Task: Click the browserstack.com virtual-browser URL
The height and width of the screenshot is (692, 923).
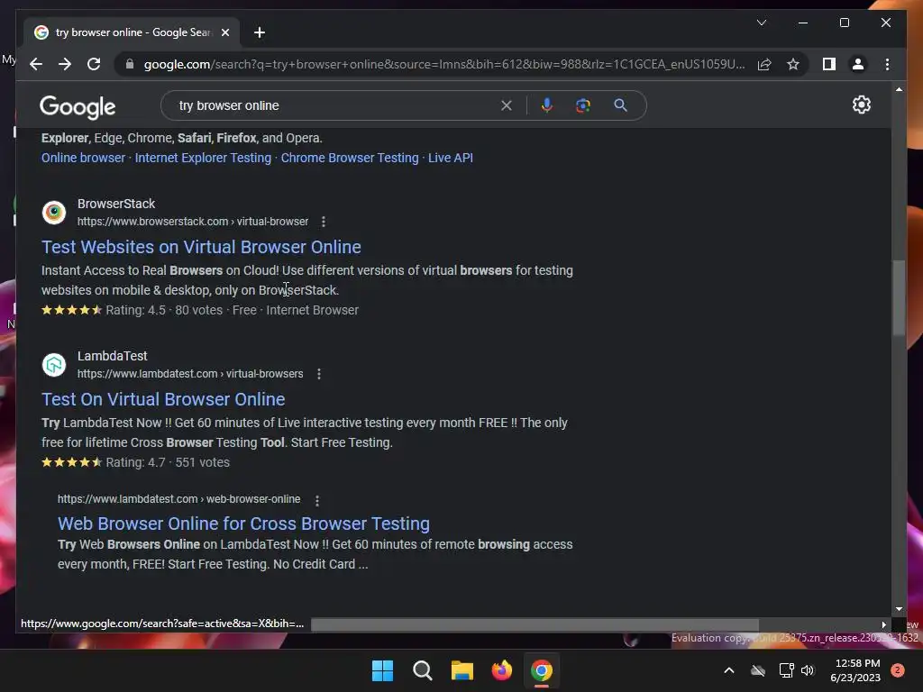Action: pyautogui.click(x=193, y=222)
